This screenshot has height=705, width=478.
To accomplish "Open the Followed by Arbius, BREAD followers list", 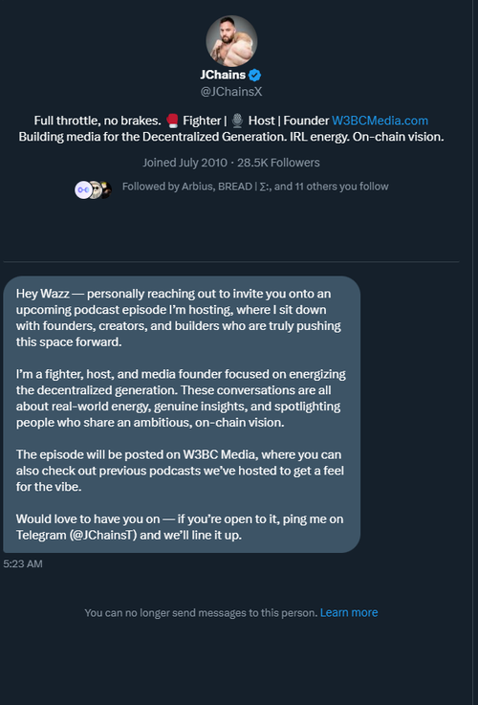I will click(x=255, y=187).
